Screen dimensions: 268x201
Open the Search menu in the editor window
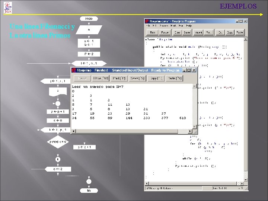[164, 26]
